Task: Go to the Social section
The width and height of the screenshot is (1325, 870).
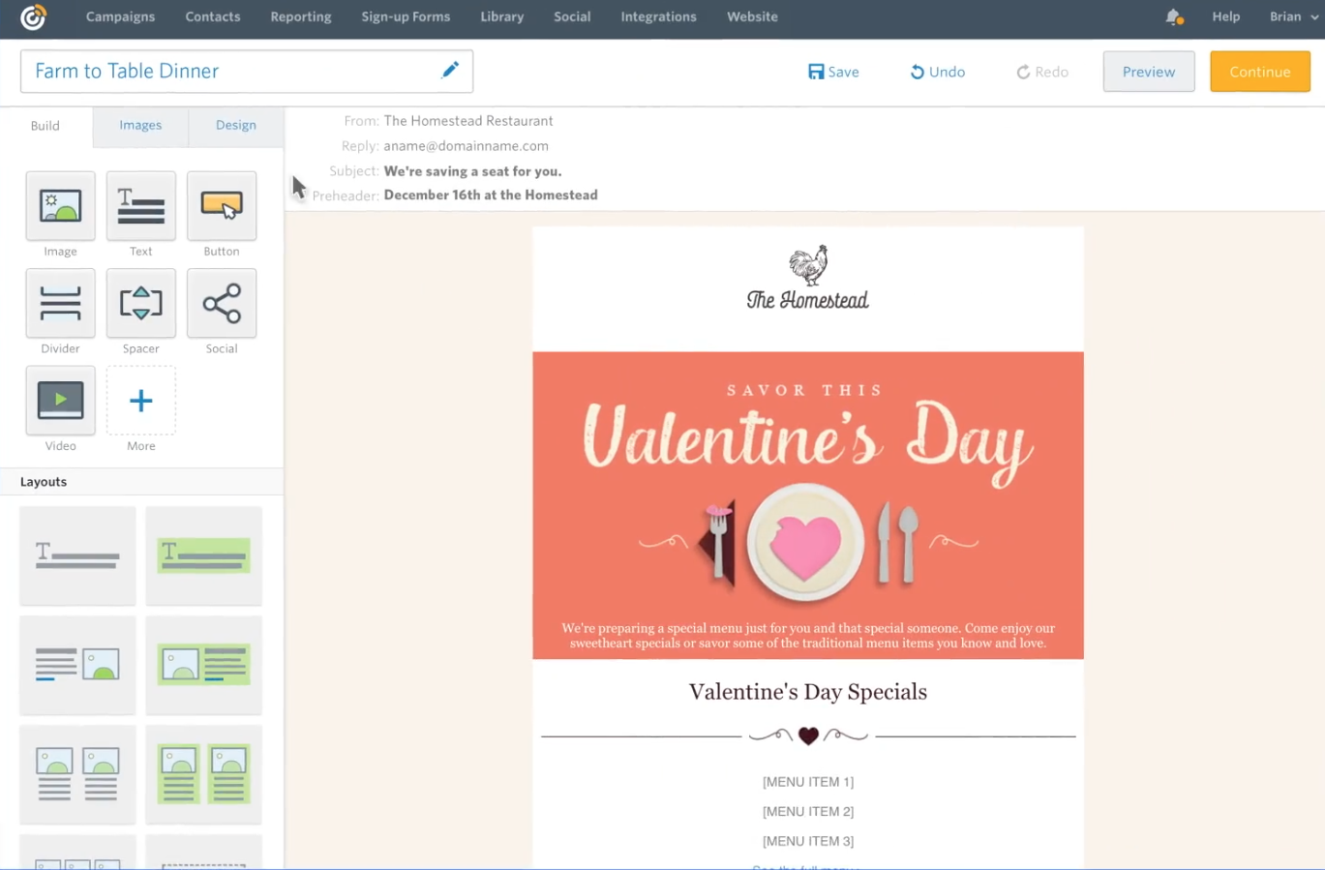Action: click(x=572, y=16)
